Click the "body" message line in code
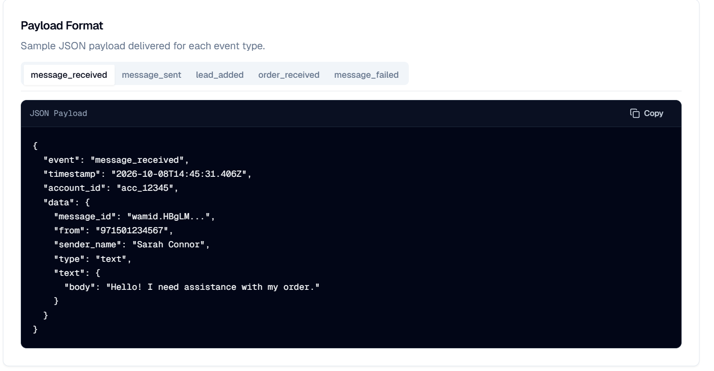This screenshot has width=714, height=371. (193, 287)
